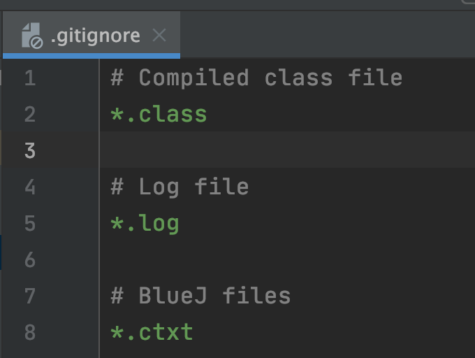Click the word "Compiled" in the first comment
Image resolution: width=475 pixels, height=358 pixels.
pos(193,78)
